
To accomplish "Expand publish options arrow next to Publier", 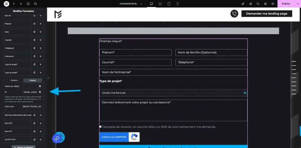I will [x=298, y=4].
